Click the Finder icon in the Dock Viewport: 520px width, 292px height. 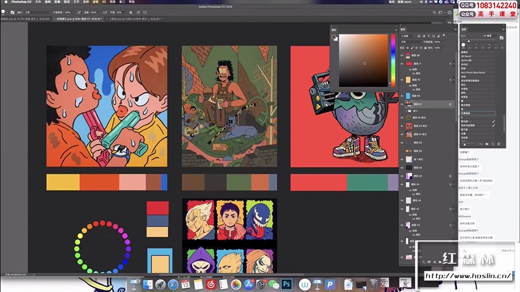147,284
